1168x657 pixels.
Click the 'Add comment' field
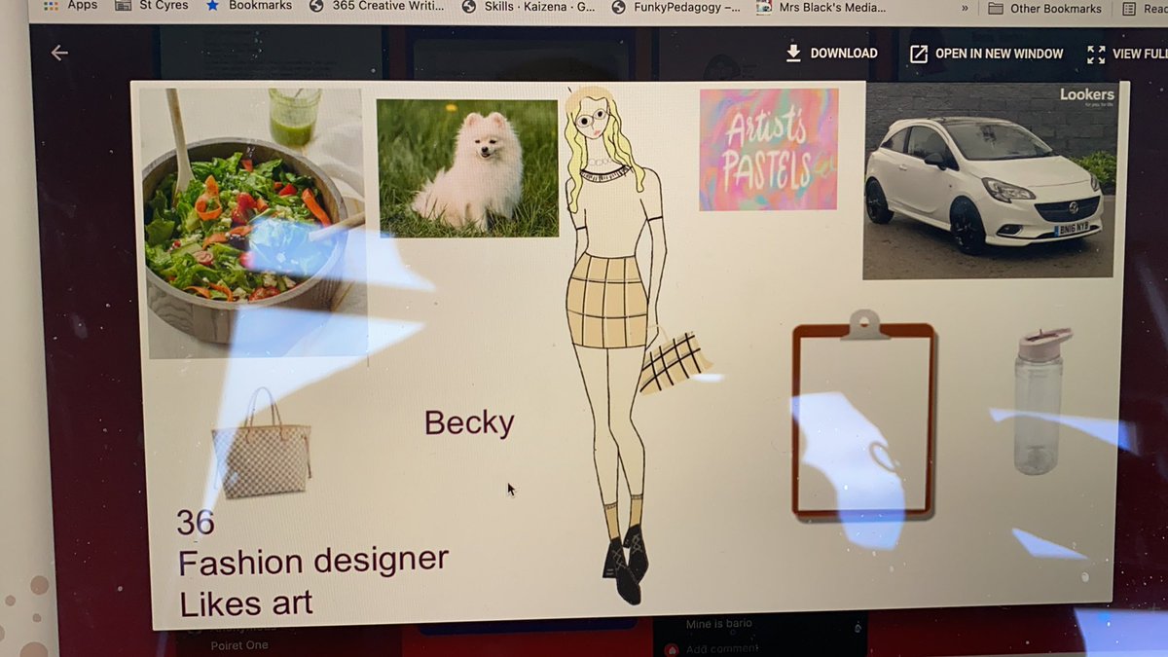(x=721, y=649)
